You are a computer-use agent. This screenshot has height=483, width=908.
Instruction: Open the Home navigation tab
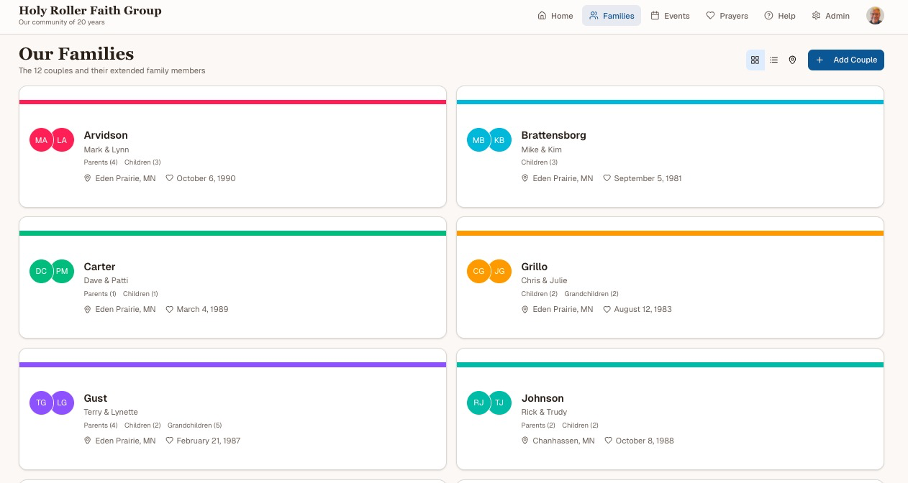[x=555, y=16]
